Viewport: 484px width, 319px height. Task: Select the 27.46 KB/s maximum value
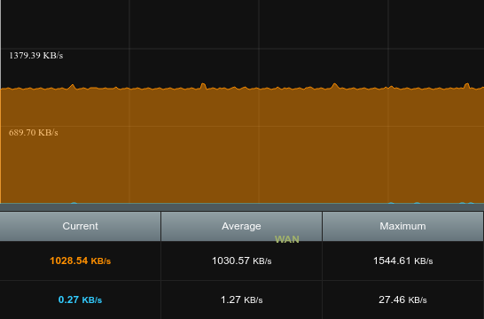coord(402,300)
